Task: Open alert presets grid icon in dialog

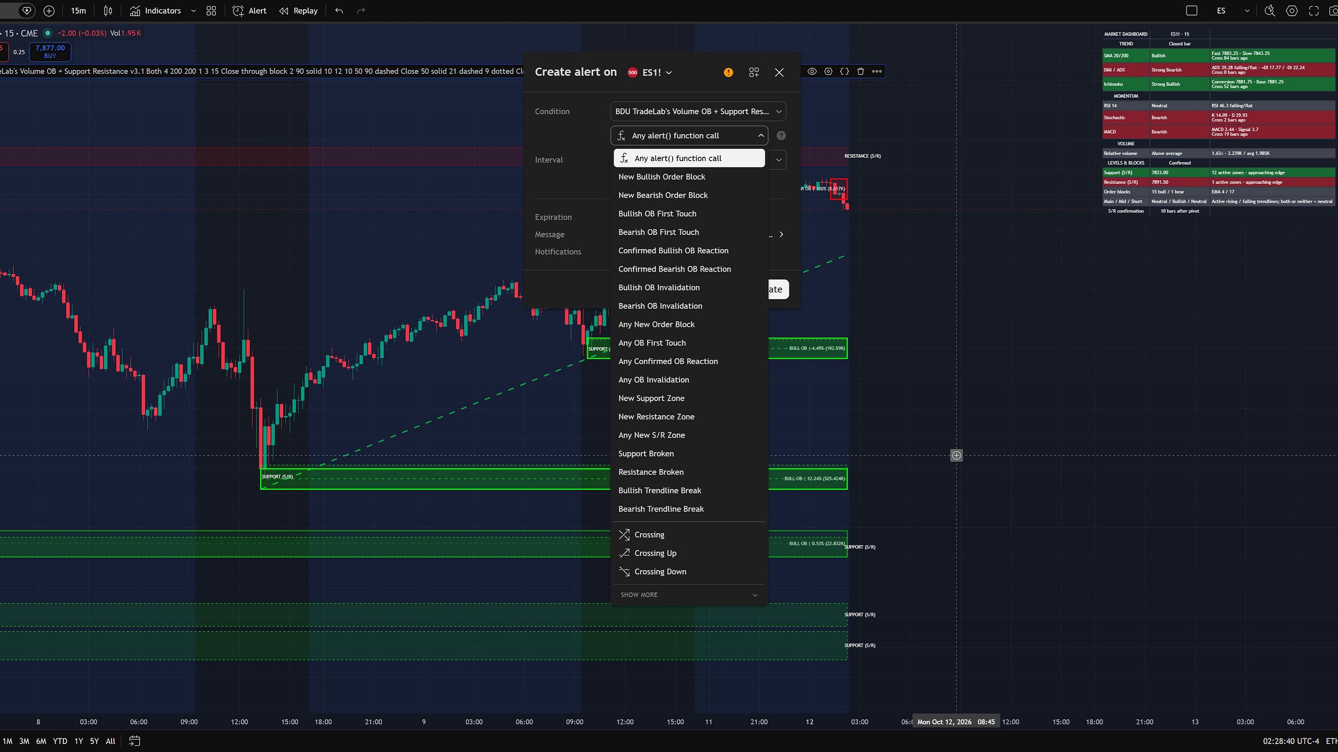Action: 754,72
